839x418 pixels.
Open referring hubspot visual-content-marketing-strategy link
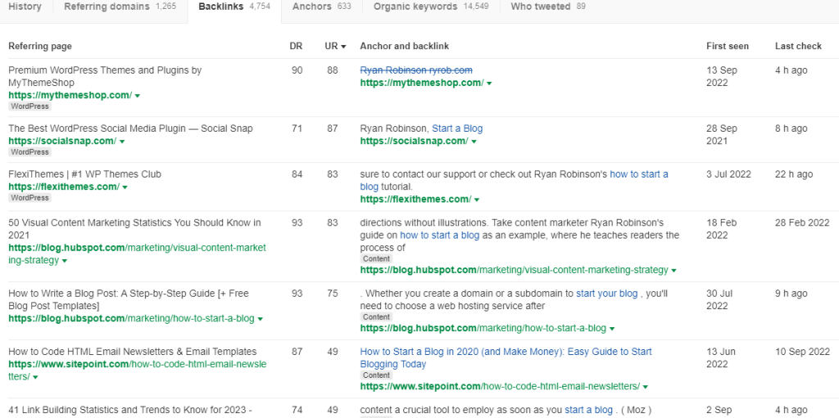coord(137,254)
